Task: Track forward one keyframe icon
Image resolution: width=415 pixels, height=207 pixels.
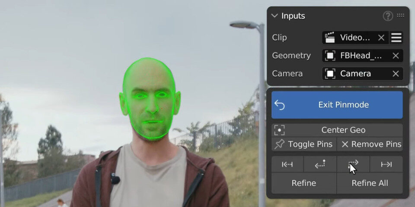Action: [353, 164]
